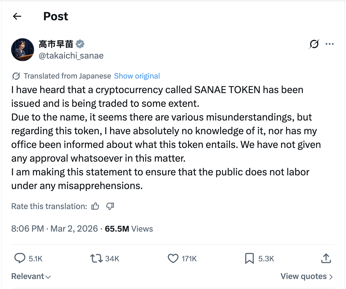Open @takaichi_sanae's profile handle
346x289 pixels.
point(71,55)
